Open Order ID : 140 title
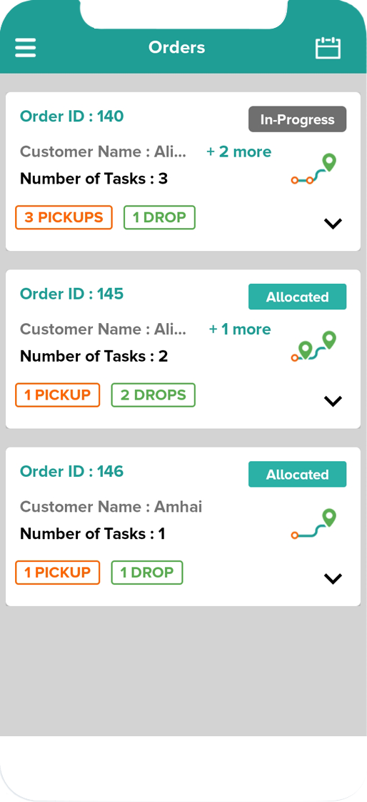Screen dimensions: 367x802 [x=71, y=116]
